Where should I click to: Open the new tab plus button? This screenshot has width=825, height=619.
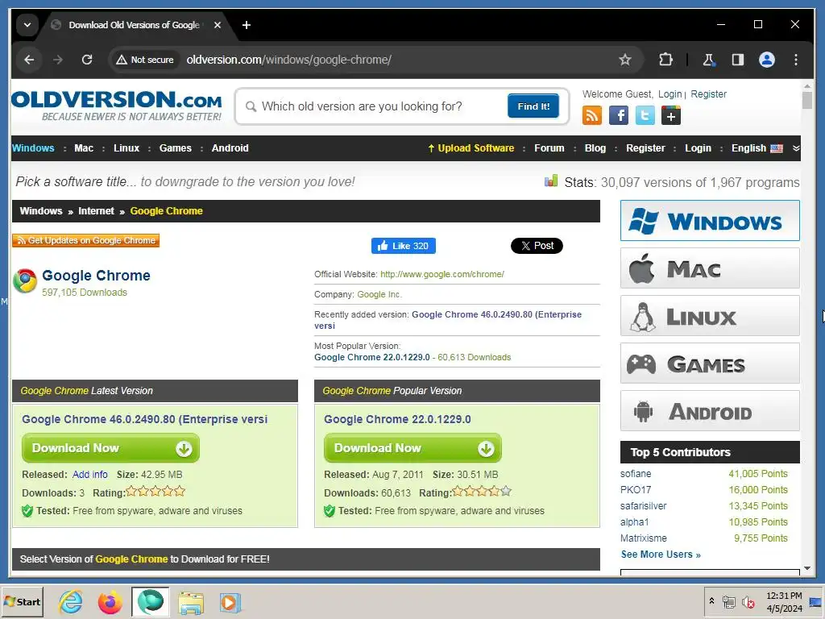coord(247,25)
